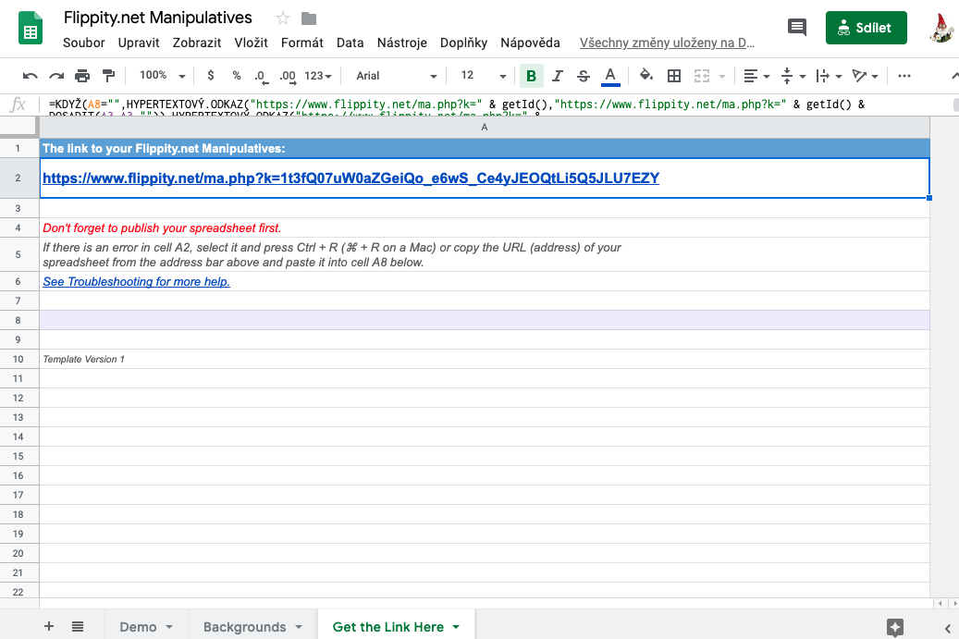Open text wrapping dropdown
The height and width of the screenshot is (639, 959).
[830, 76]
